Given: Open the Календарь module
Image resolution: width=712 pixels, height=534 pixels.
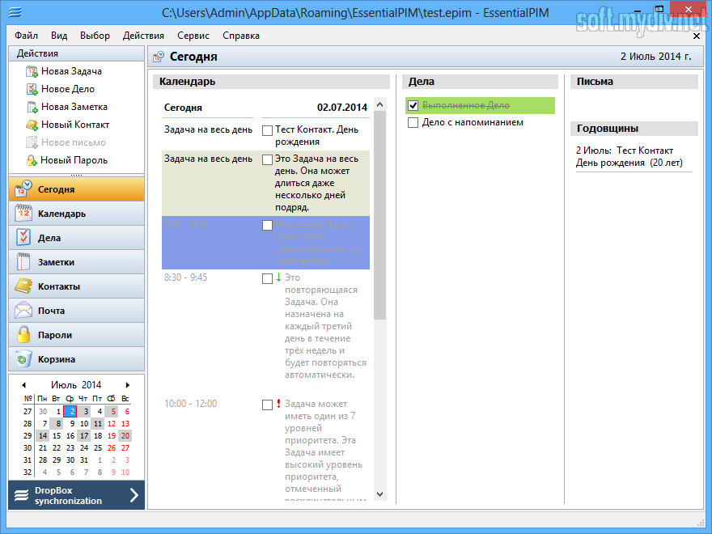Looking at the screenshot, I should (x=76, y=214).
